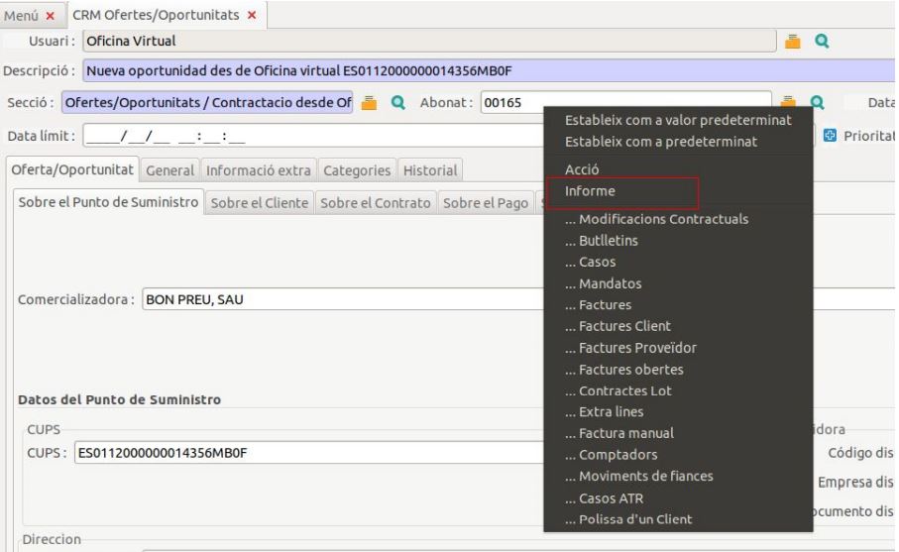The image size is (899, 552).
Task: Click the folder icon next to Usuari field
Action: (792, 41)
